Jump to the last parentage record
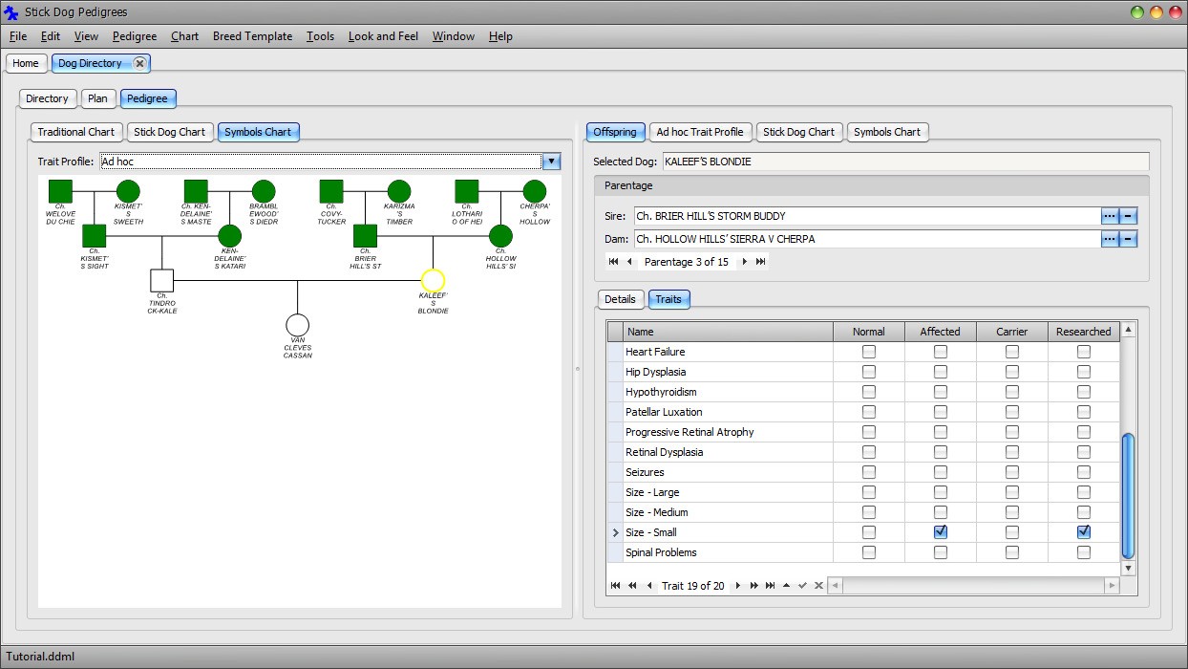Screen dimensions: 1188x669 click(761, 262)
